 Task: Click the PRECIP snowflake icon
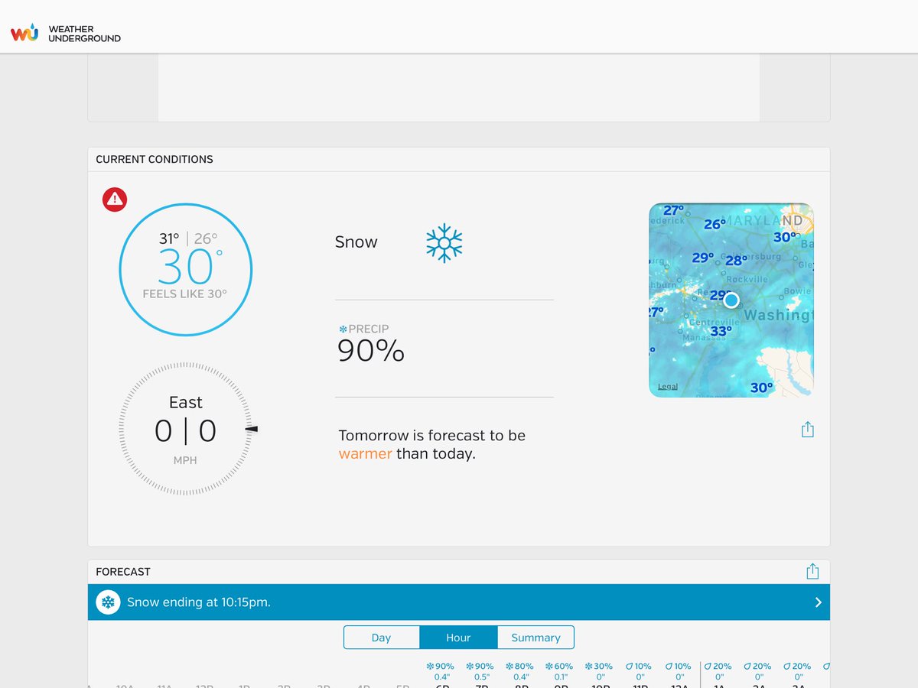[x=342, y=328]
